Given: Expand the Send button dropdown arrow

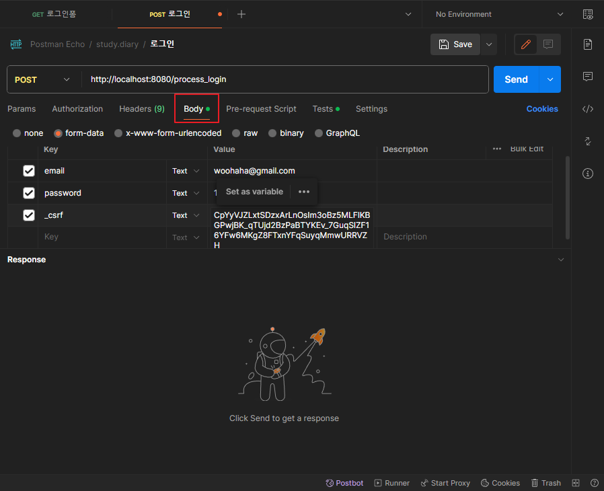Looking at the screenshot, I should (550, 80).
